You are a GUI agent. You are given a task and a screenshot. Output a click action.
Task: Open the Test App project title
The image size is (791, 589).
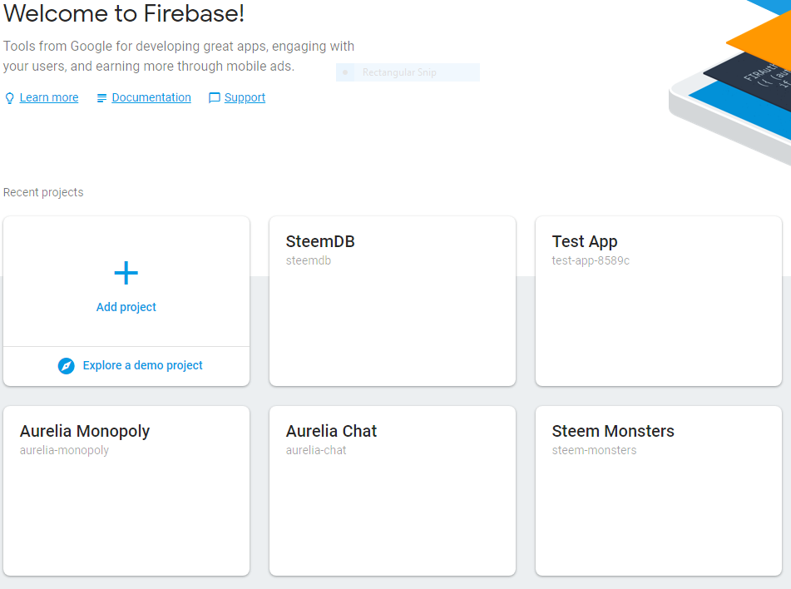pyautogui.click(x=585, y=242)
